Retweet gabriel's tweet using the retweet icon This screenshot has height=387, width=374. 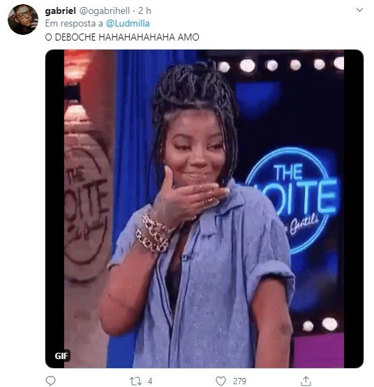tap(135, 381)
